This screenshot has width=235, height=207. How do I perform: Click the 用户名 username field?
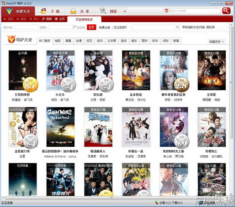[27, 27]
